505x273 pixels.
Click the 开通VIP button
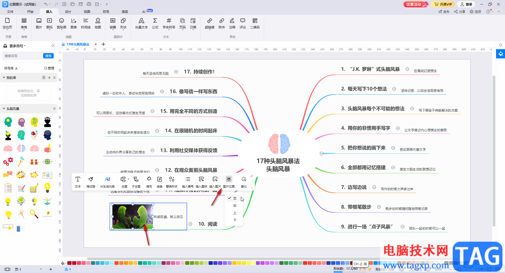tap(443, 4)
